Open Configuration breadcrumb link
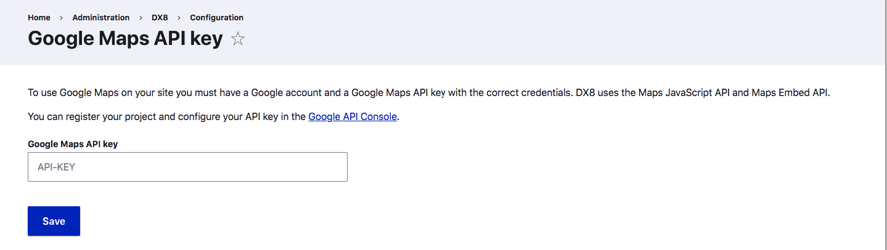This screenshot has width=887, height=250. tap(216, 17)
